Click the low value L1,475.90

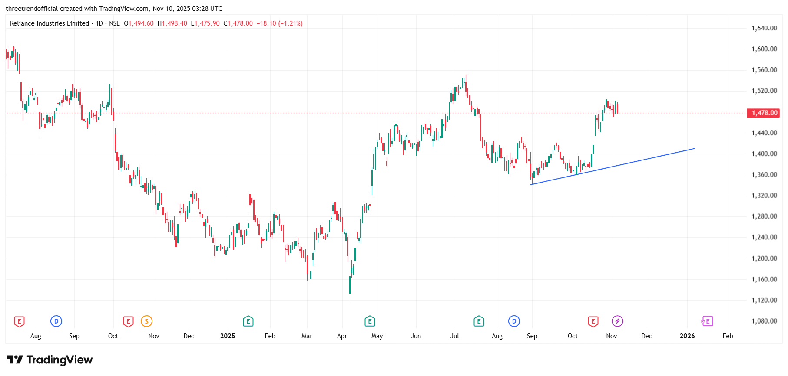point(205,23)
